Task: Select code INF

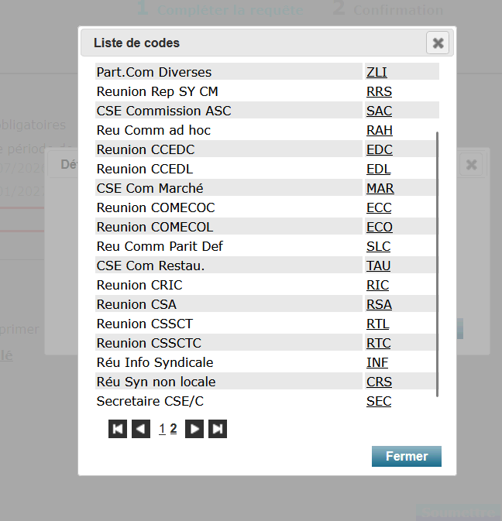Action: point(377,362)
